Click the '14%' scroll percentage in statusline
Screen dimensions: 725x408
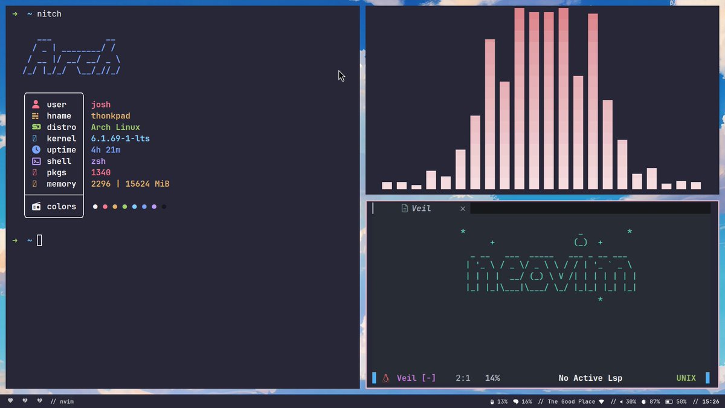pyautogui.click(x=492, y=378)
